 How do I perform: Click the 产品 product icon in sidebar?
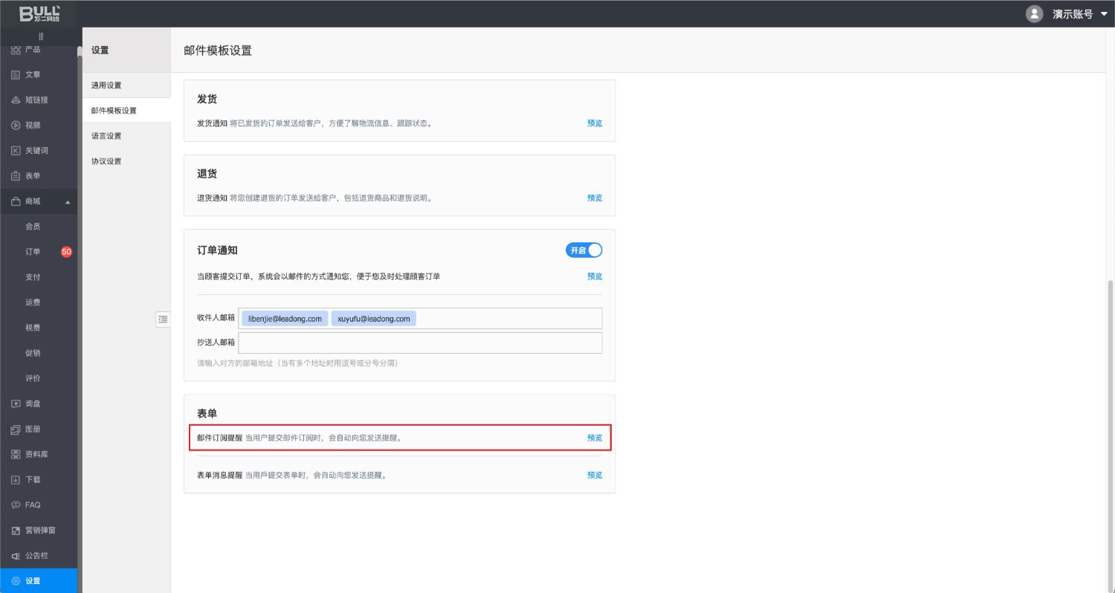[16, 49]
